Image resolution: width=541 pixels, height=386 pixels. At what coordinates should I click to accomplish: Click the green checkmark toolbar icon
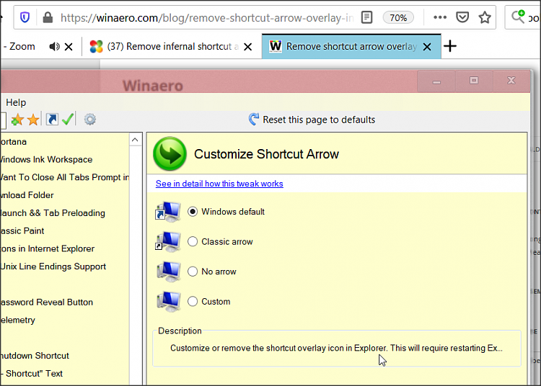point(68,119)
